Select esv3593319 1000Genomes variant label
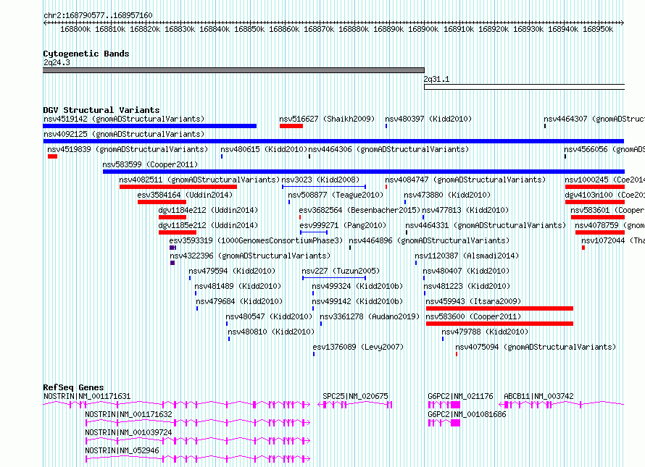Image resolution: width=645 pixels, height=467 pixels. pos(256,240)
